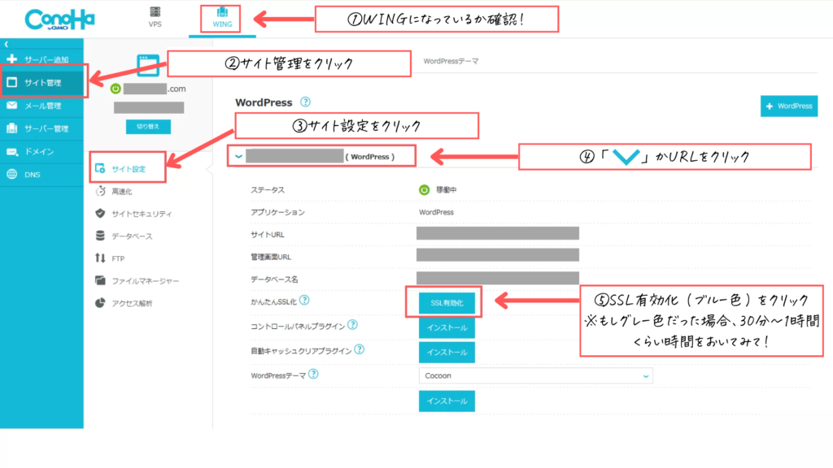The height and width of the screenshot is (468, 833).
Task: Click the help icon beside かんたんSSL化
Action: pyautogui.click(x=304, y=301)
